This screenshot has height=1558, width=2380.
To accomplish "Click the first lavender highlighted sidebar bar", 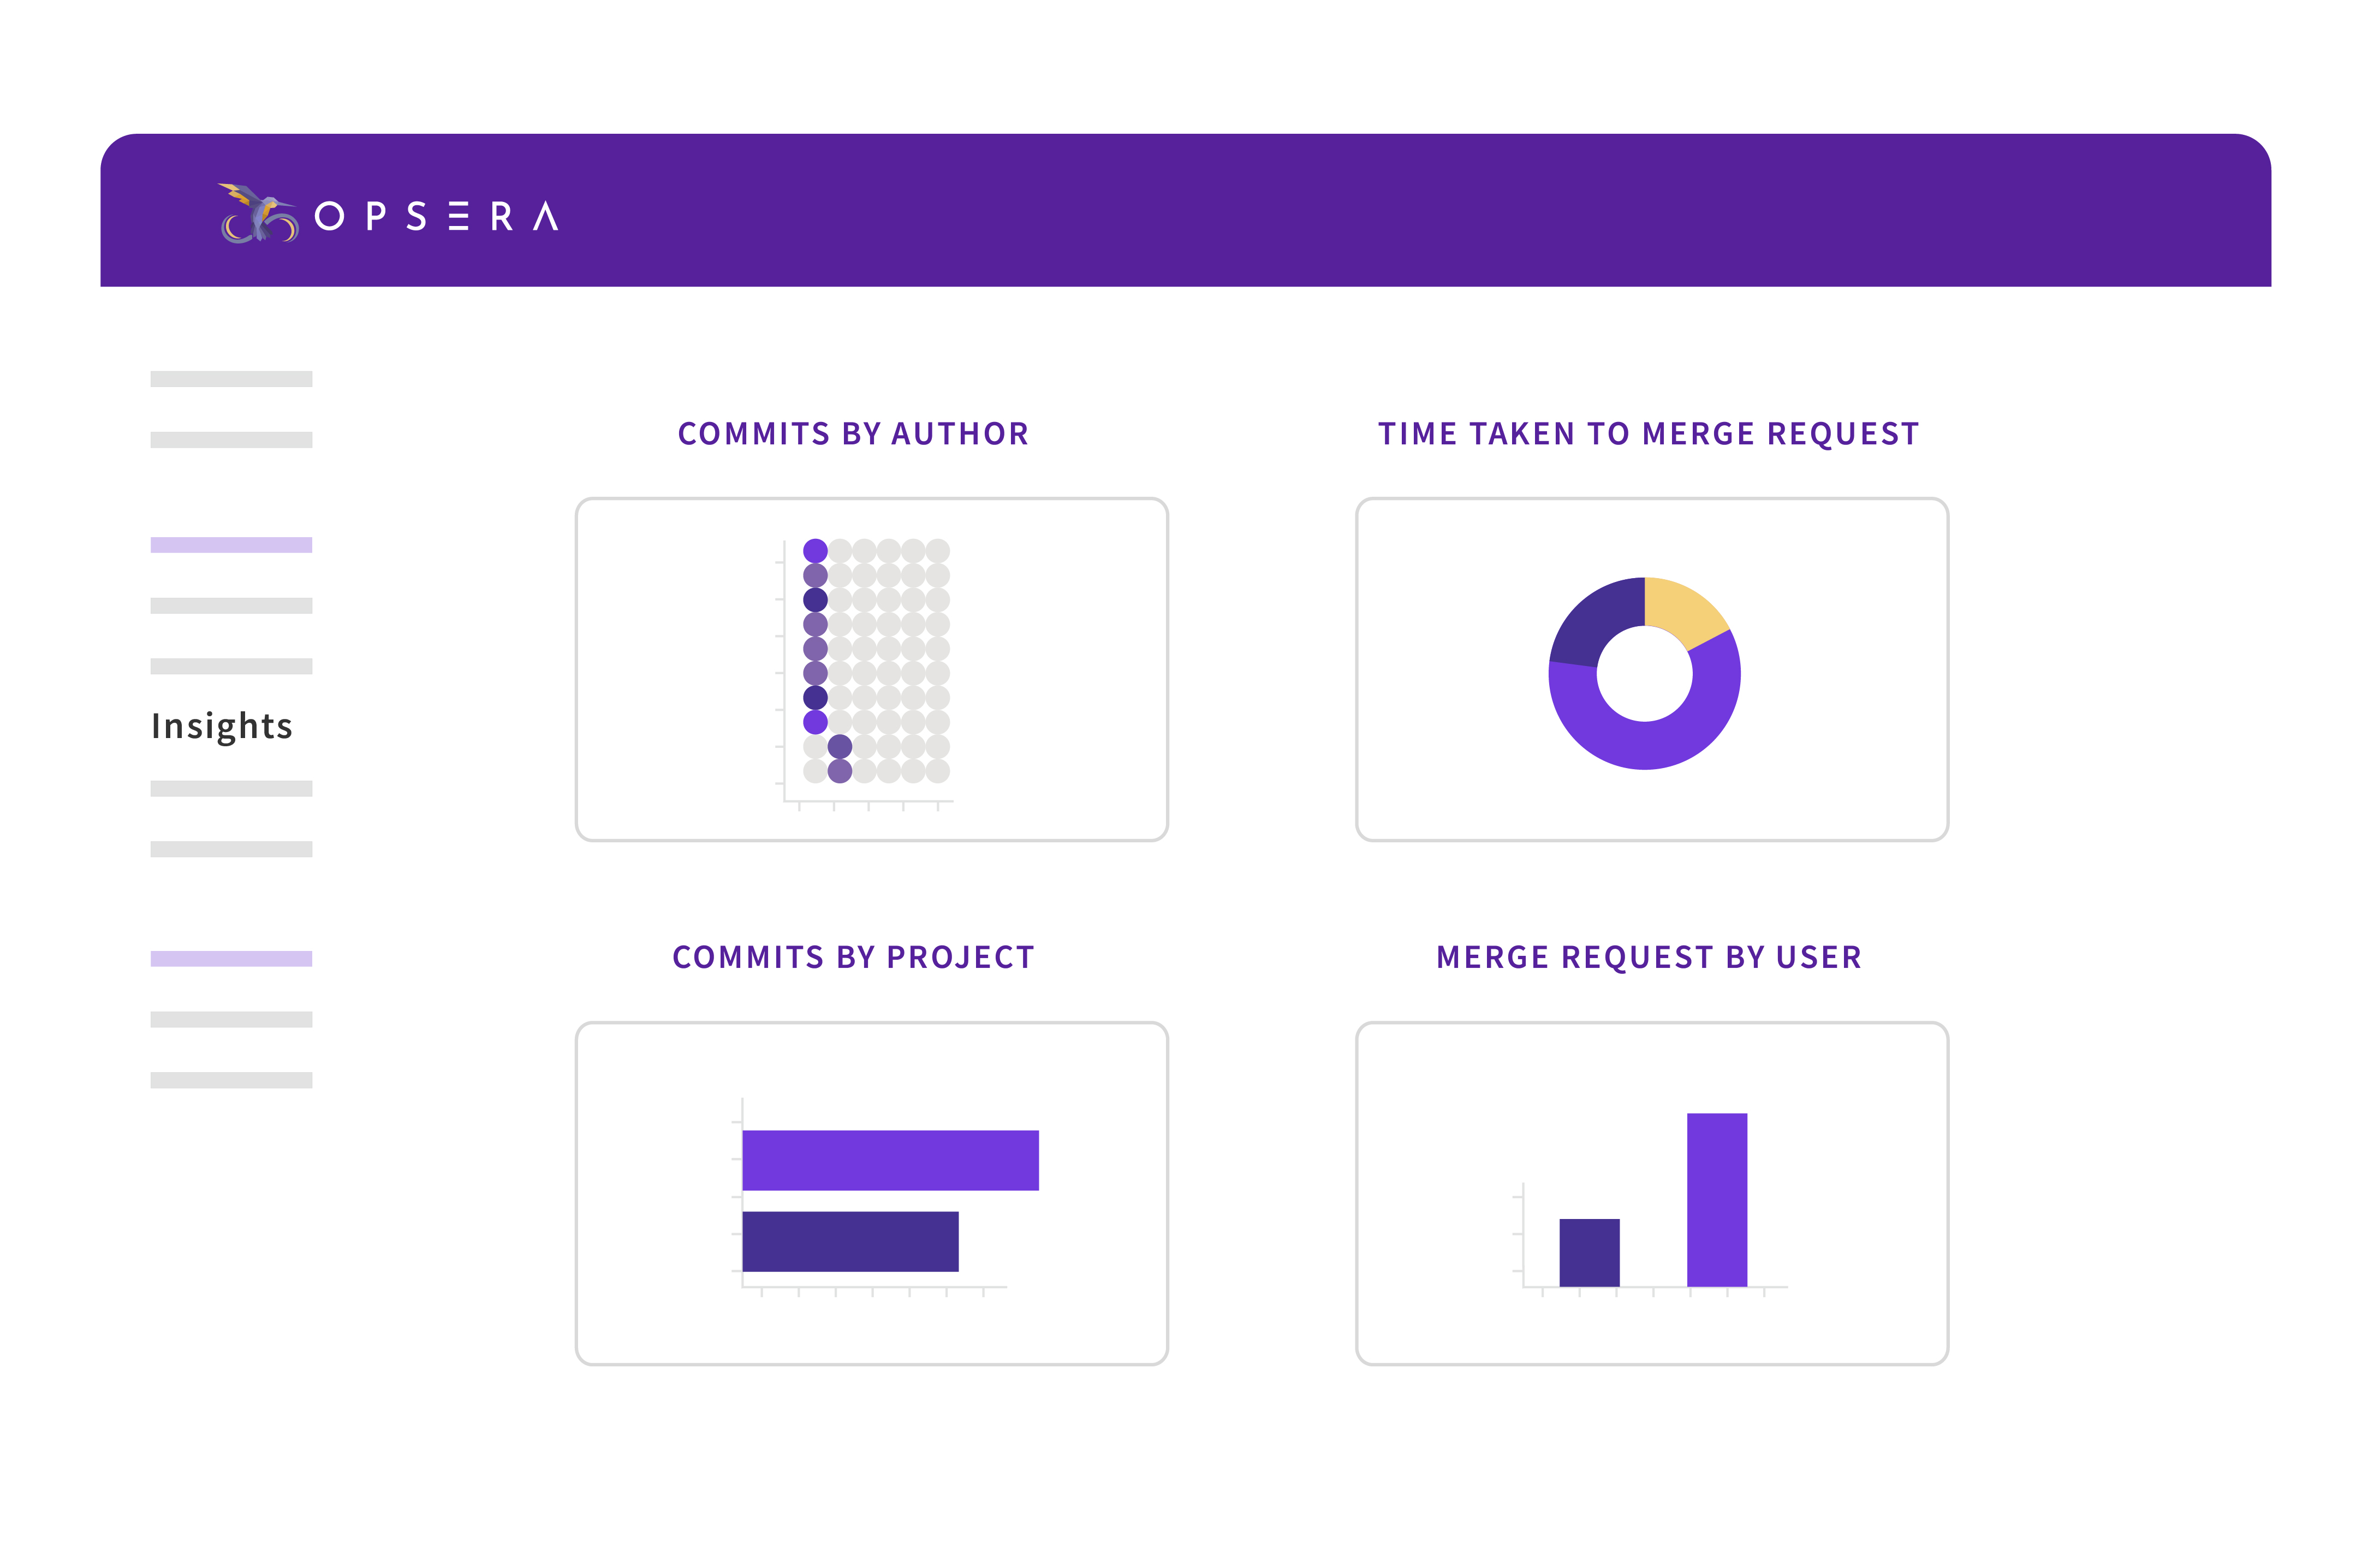I will (231, 545).
